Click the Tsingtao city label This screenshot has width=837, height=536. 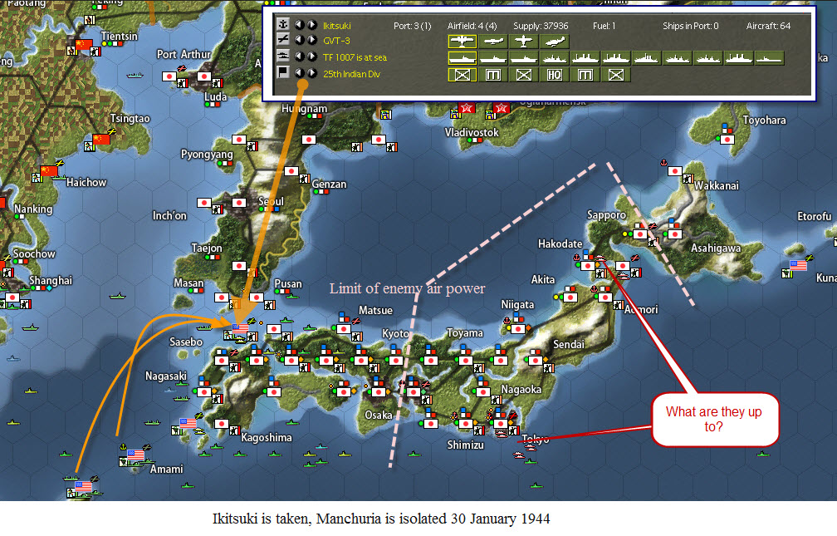click(x=130, y=118)
